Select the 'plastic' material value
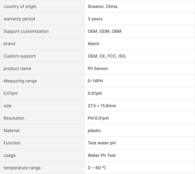Viewport: 195px width, 174px height. click(x=94, y=130)
